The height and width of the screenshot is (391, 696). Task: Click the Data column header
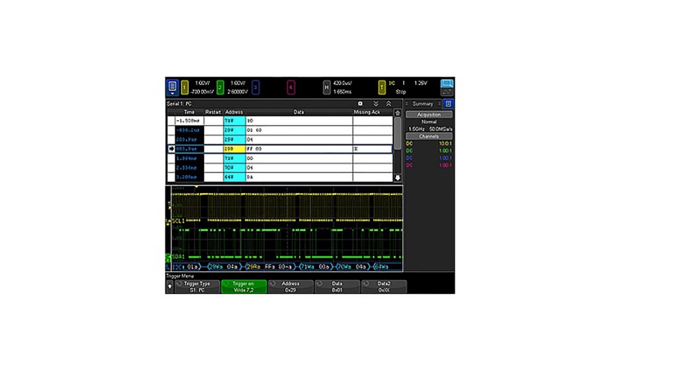point(298,112)
